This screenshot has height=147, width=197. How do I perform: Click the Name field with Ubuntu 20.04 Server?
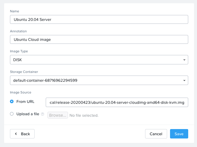(x=99, y=19)
